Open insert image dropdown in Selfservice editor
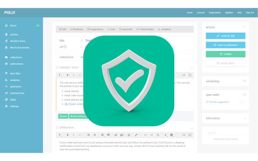The width and height of the screenshot is (258, 161). click(122, 135)
